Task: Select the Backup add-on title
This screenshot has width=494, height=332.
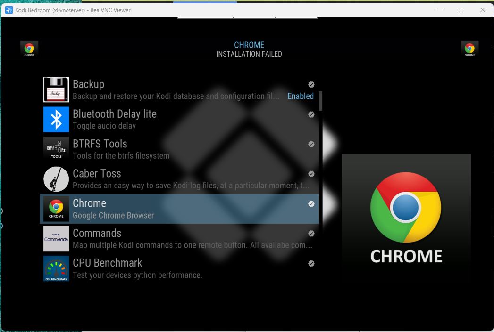Action: [89, 84]
